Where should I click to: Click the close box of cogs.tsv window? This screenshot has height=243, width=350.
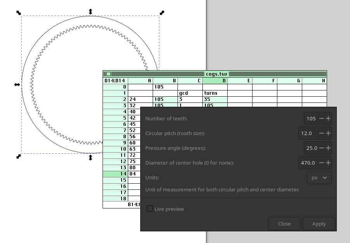[108, 74]
